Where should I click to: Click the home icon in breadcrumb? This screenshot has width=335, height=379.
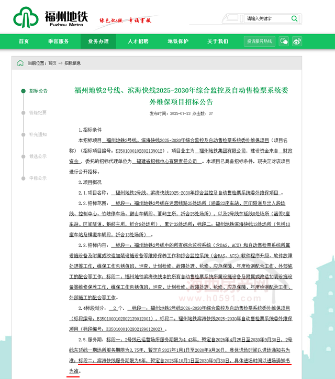pos(20,63)
